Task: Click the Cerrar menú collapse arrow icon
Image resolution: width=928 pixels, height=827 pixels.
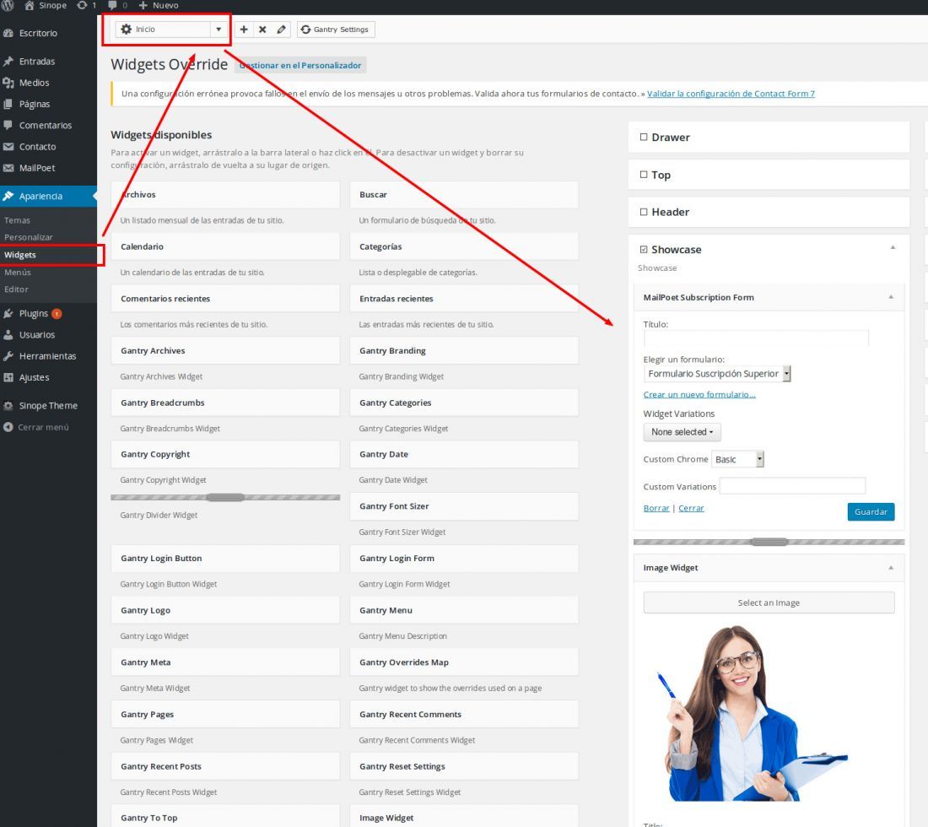Action: point(8,427)
